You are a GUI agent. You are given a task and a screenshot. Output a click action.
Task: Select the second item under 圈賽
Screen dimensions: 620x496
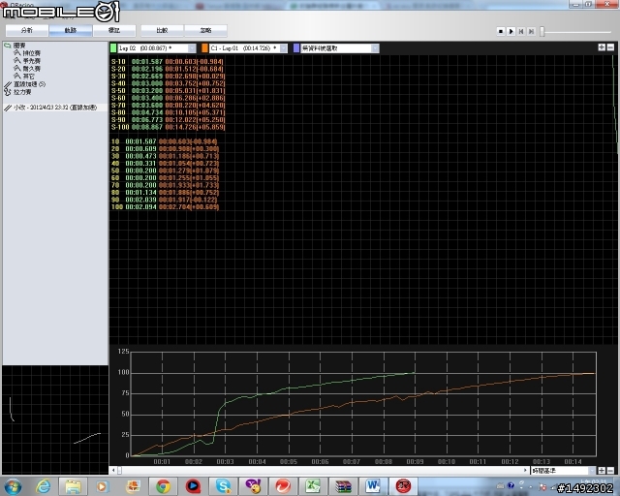[x=31, y=61]
